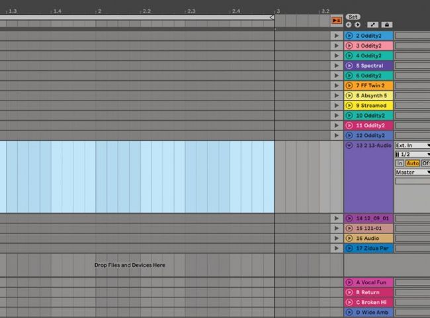This screenshot has width=430, height=318.
Task: Click play arrow on 17 Zidua Par row
Action: [x=337, y=249]
